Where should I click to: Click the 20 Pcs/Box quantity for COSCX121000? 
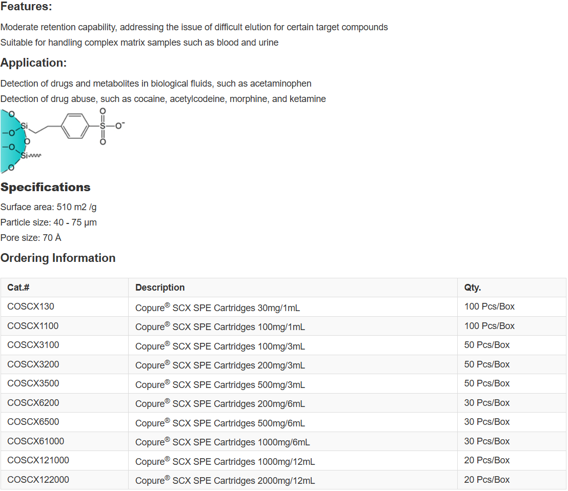coord(487,460)
